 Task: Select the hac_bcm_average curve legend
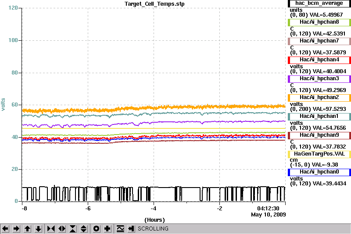tap(319, 4)
